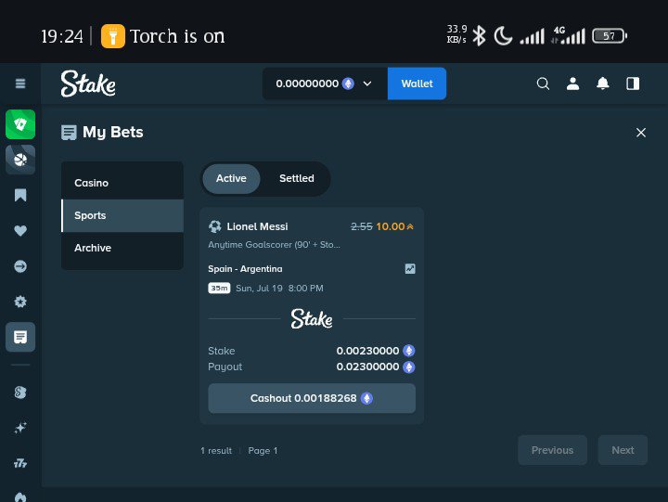668x502 pixels.
Task: Switch to the Active bets tab
Action: pyautogui.click(x=231, y=178)
